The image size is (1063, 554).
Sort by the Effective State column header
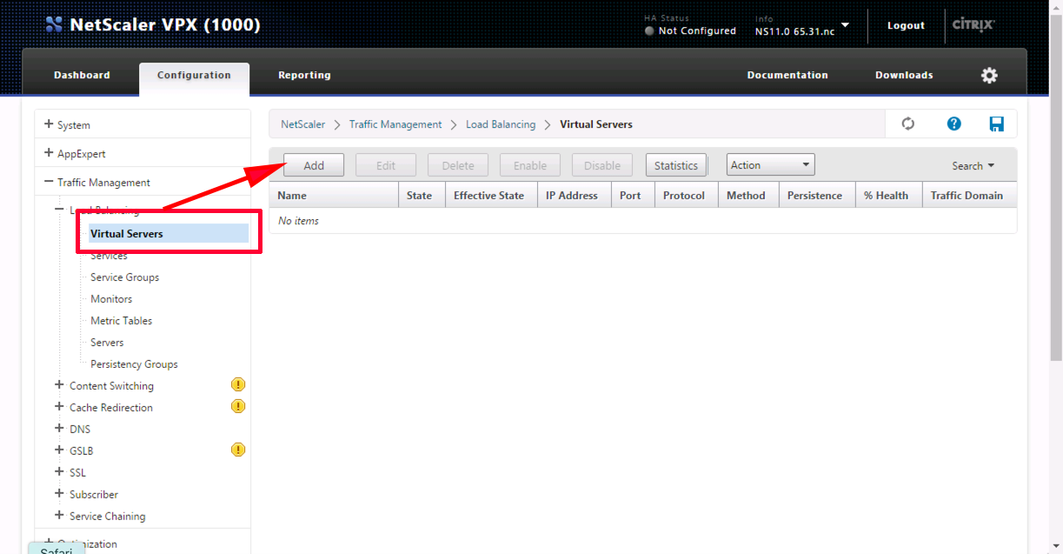coord(490,195)
